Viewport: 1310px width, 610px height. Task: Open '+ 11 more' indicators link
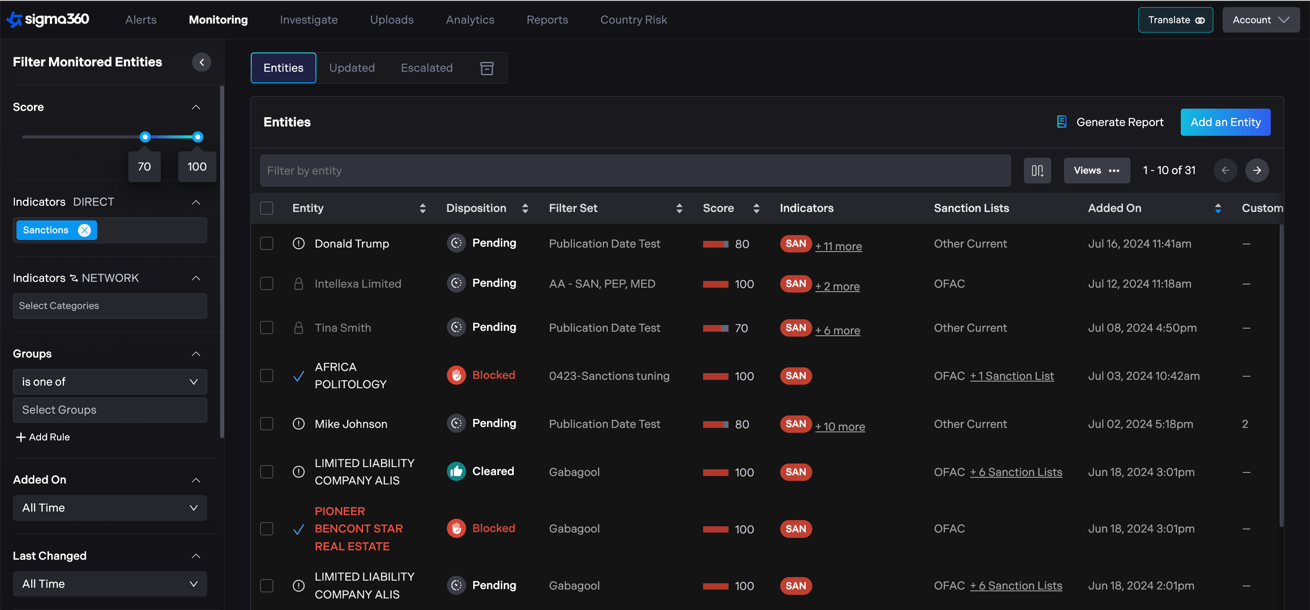click(x=838, y=247)
